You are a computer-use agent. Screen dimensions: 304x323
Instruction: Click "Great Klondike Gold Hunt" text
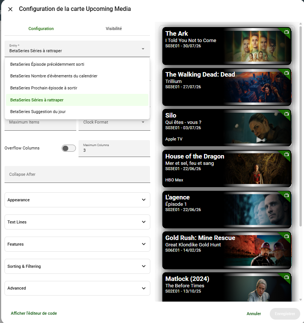click(x=193, y=245)
